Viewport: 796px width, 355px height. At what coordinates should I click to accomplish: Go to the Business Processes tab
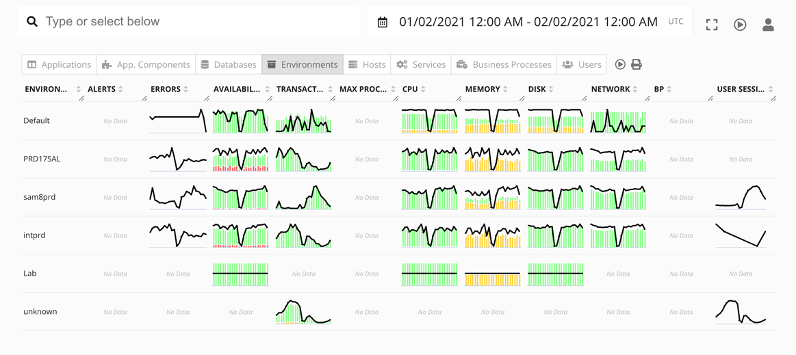tap(504, 64)
